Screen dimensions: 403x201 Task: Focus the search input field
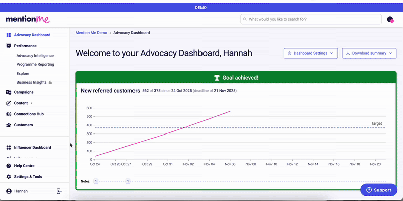point(311,19)
